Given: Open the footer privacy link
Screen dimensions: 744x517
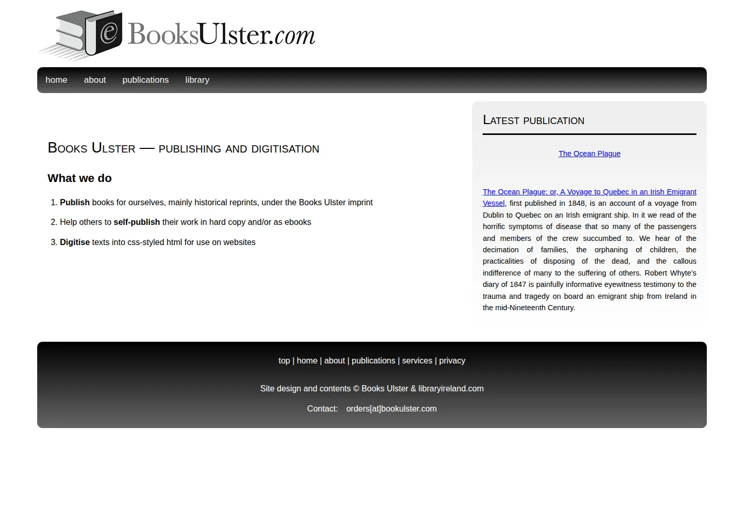Looking at the screenshot, I should pos(452,361).
